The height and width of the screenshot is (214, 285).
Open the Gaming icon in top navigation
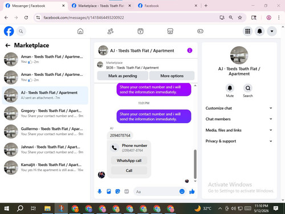coord(200,31)
